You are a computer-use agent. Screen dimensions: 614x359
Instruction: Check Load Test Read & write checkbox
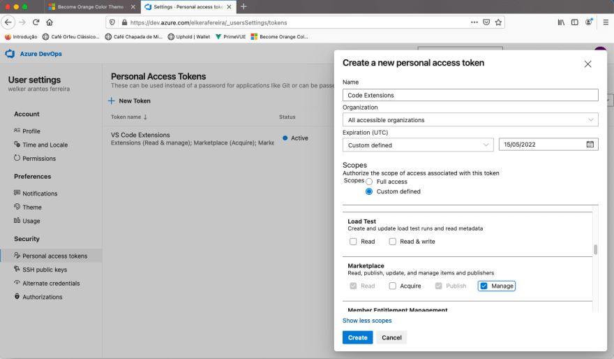coord(392,242)
